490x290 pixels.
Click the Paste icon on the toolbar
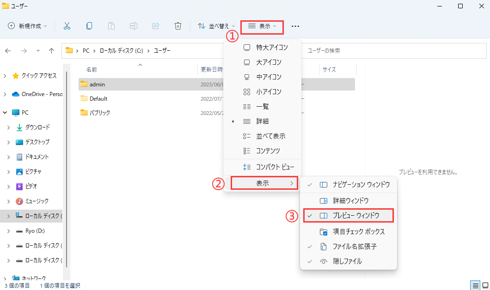pyautogui.click(x=111, y=26)
